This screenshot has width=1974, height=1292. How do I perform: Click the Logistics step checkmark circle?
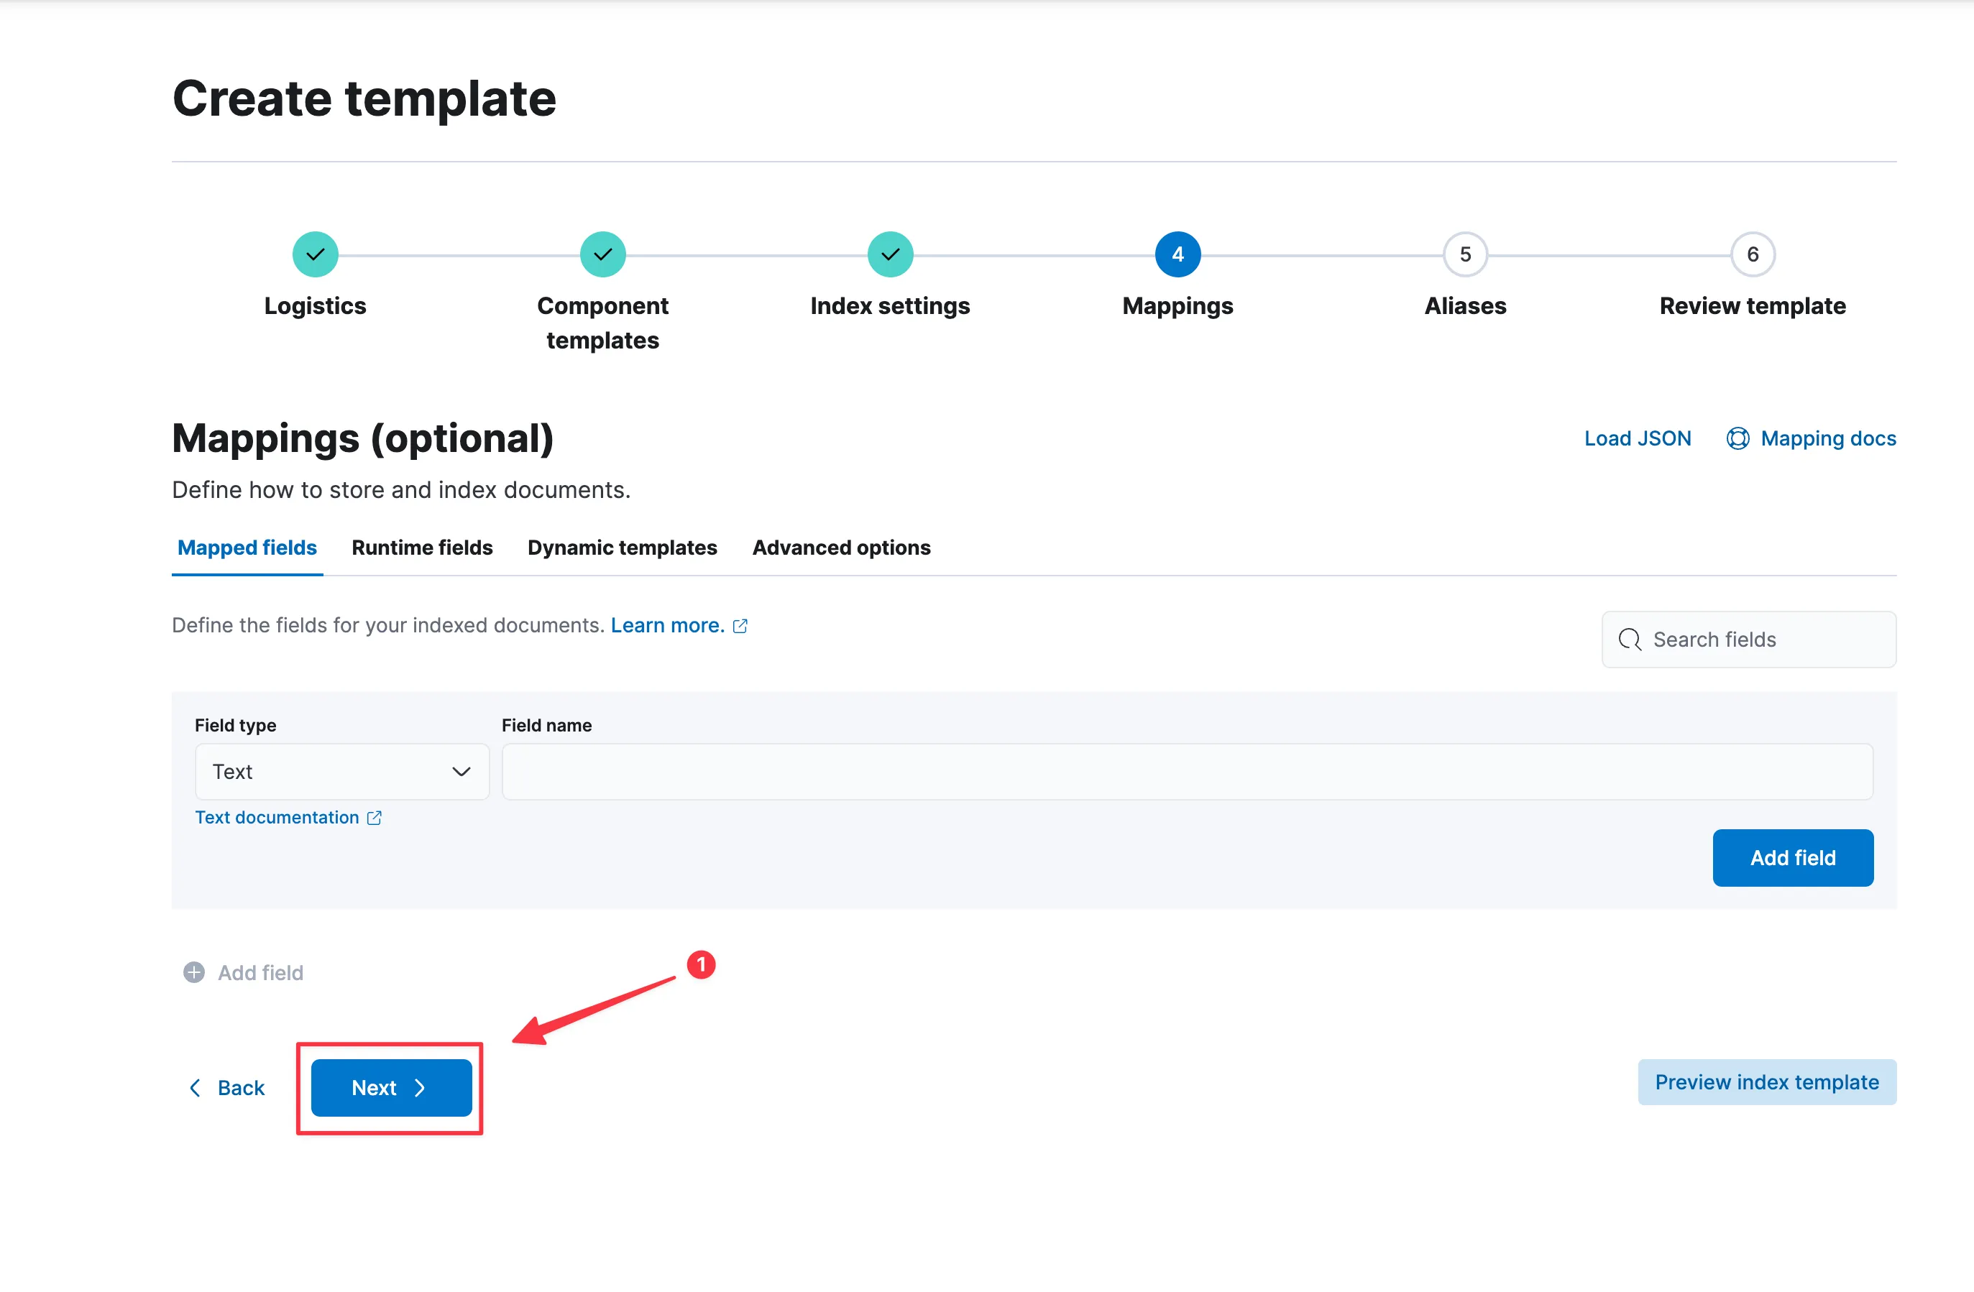tap(315, 254)
